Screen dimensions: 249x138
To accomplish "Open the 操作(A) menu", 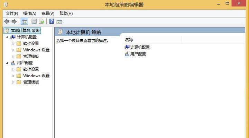I will coord(29,13).
